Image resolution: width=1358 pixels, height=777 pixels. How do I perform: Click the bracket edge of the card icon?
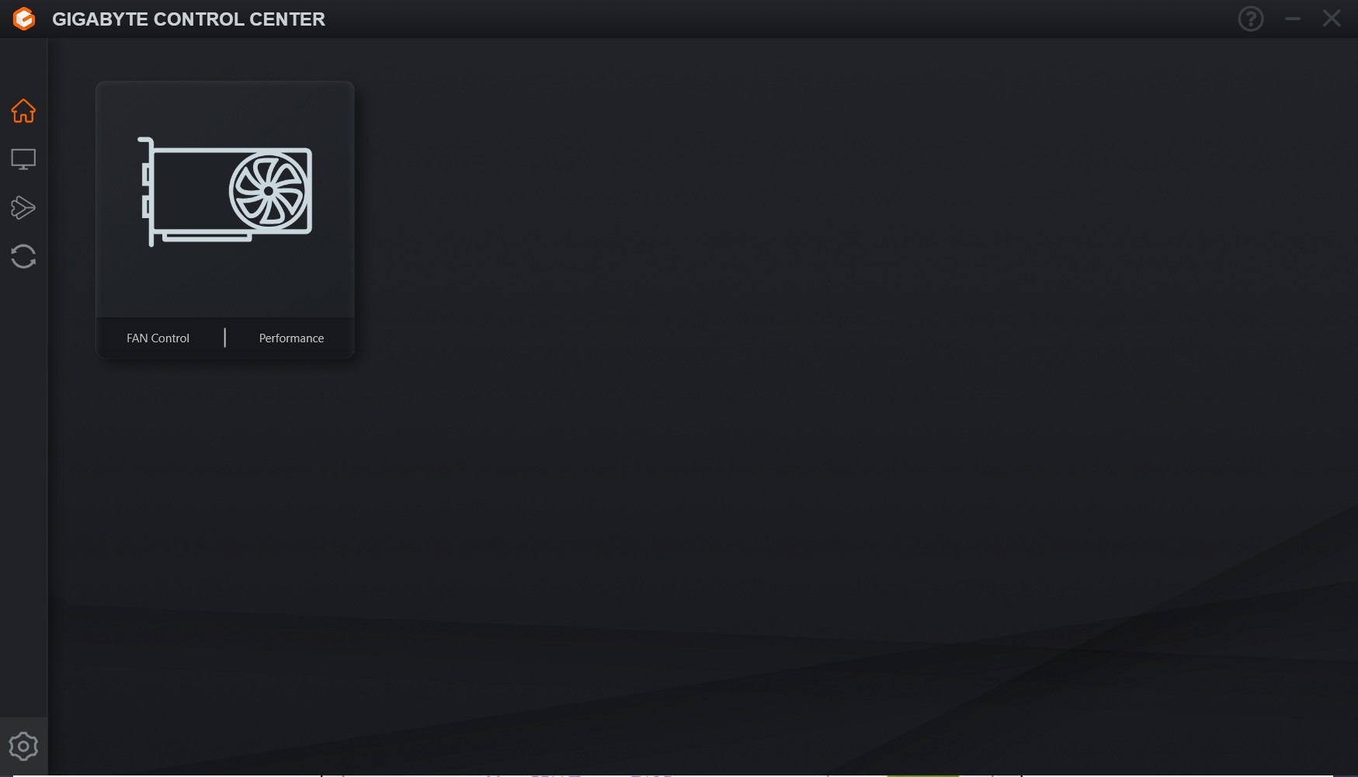point(146,192)
